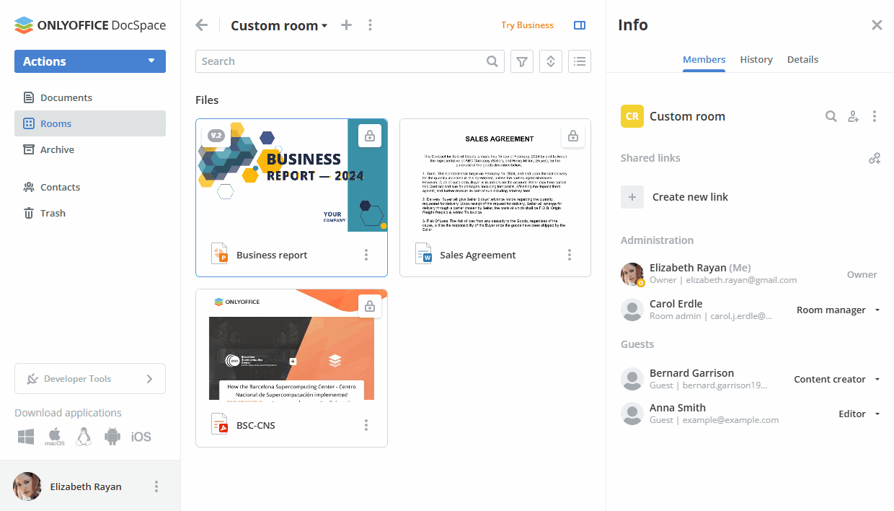
Task: Click the plus icon next to Custom room title
Action: pos(347,25)
